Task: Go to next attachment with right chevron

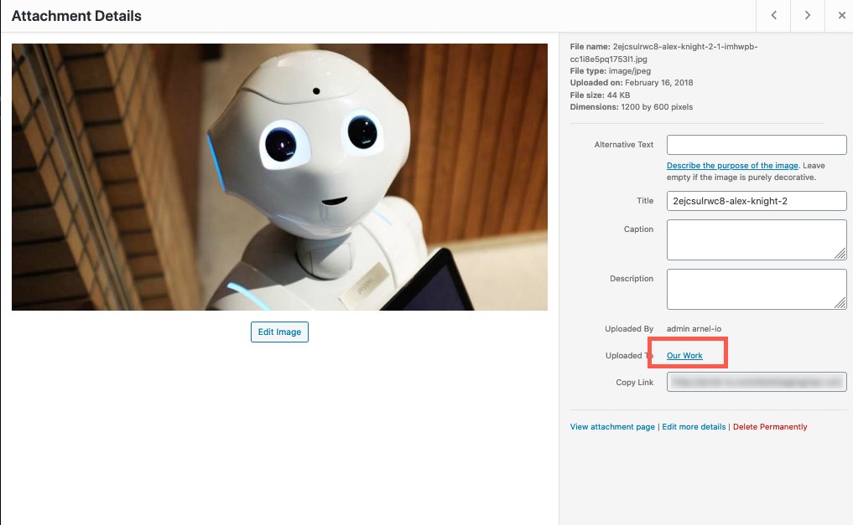Action: pos(808,16)
